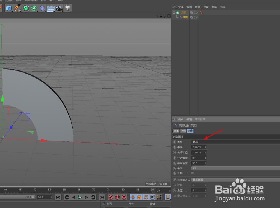The image size is (280, 208).
Task: Disable the 圆弧 object green checkmark
Action: click(x=197, y=17)
